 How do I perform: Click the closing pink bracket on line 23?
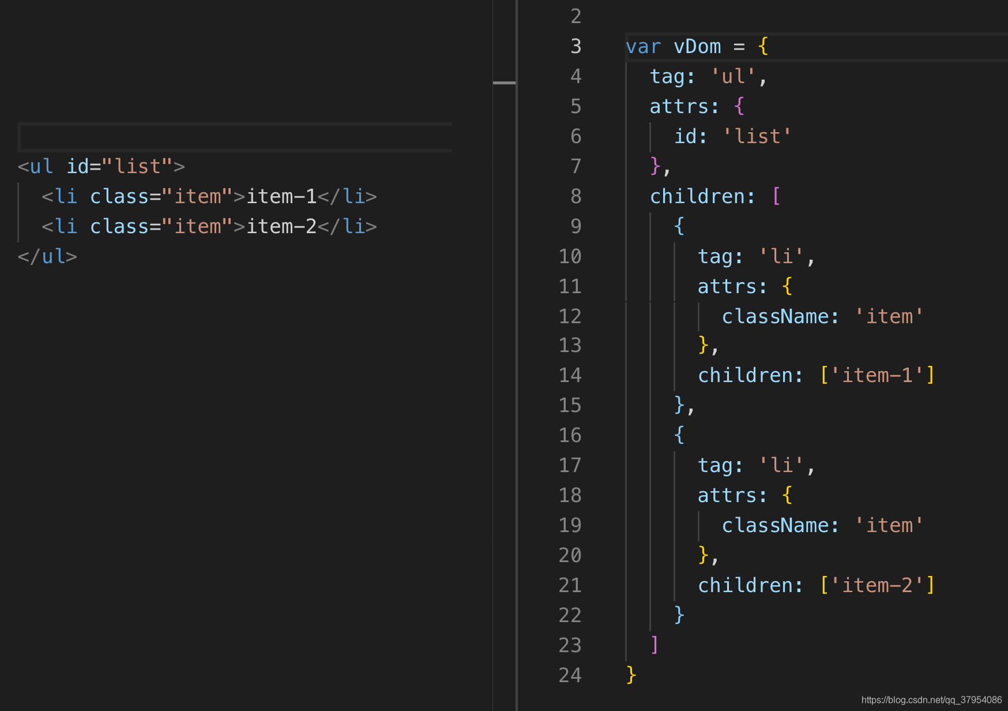pyautogui.click(x=655, y=645)
